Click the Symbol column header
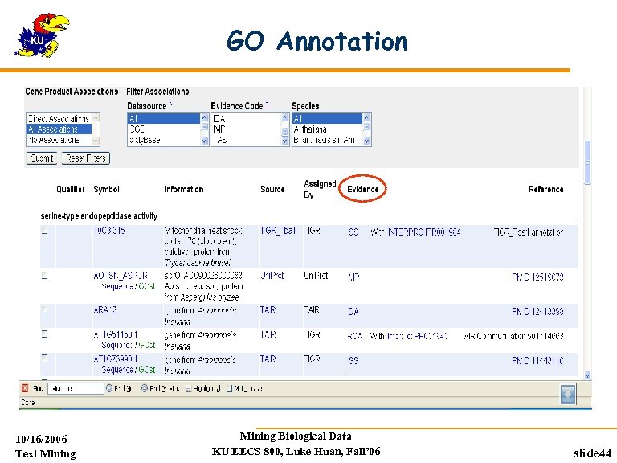Viewport: 617px width, 463px height. coord(106,189)
